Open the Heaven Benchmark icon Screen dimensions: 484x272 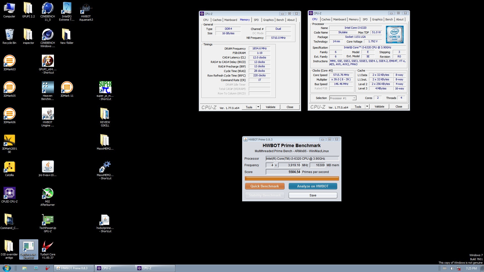tap(48, 91)
